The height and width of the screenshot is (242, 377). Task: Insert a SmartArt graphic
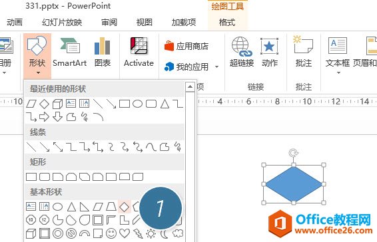coord(69,52)
